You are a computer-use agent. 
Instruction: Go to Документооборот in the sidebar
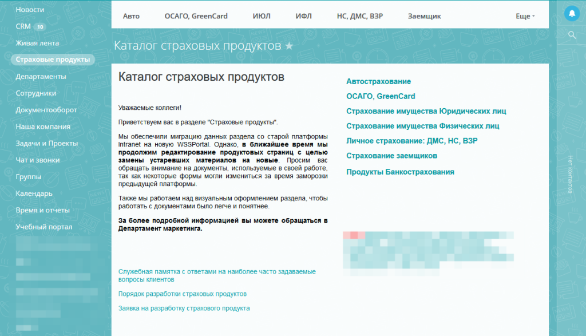pos(46,110)
